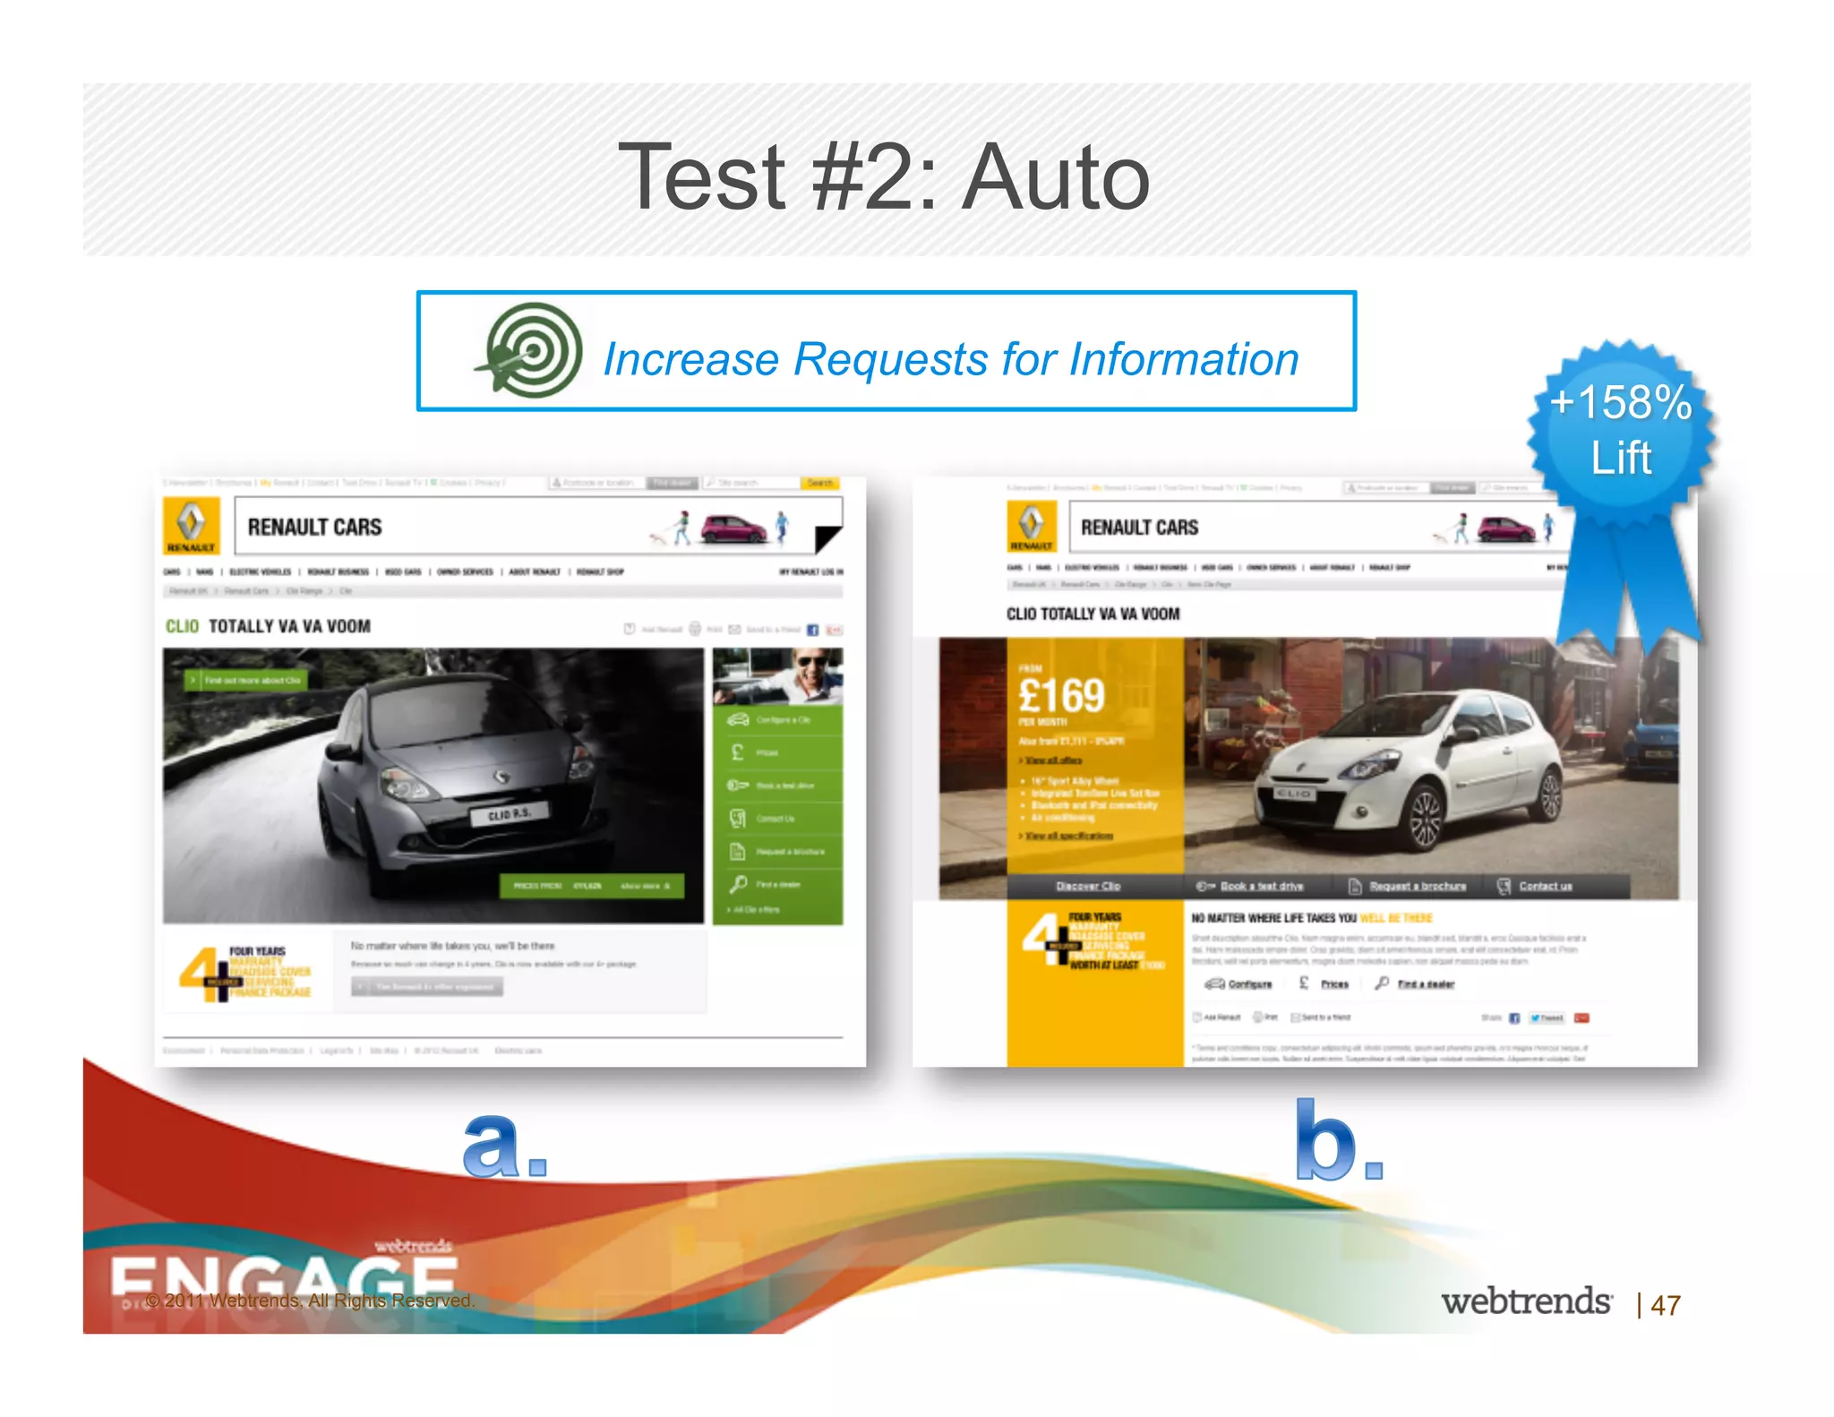Click the Send to a friend envelope icon in page a

(x=734, y=630)
